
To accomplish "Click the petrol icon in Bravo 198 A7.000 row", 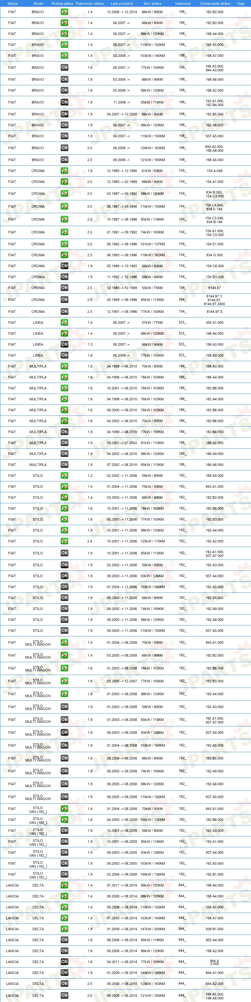I will pos(65,56).
